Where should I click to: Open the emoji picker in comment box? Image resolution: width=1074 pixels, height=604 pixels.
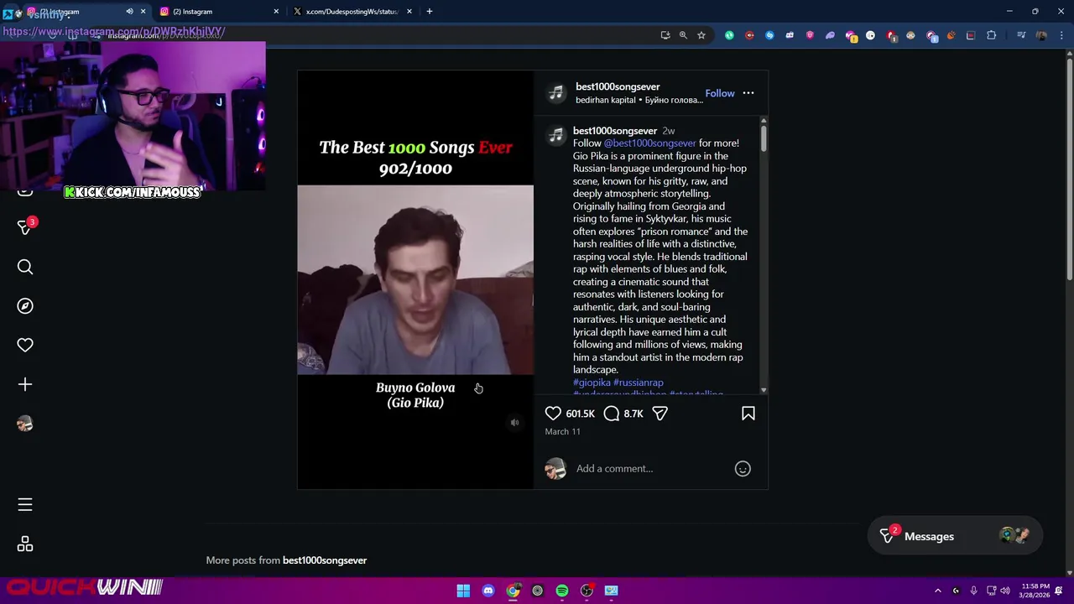click(x=743, y=469)
